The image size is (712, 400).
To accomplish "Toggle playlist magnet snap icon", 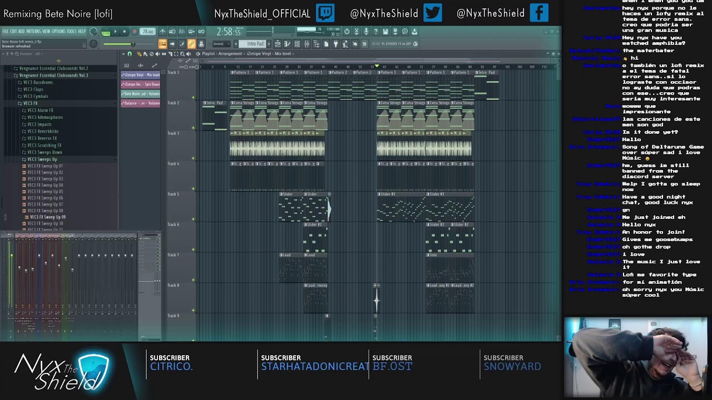I will pyautogui.click(x=130, y=54).
